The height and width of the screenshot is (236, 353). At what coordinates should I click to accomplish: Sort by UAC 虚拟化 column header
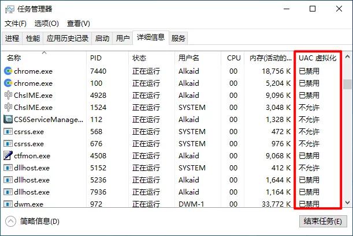coord(317,58)
